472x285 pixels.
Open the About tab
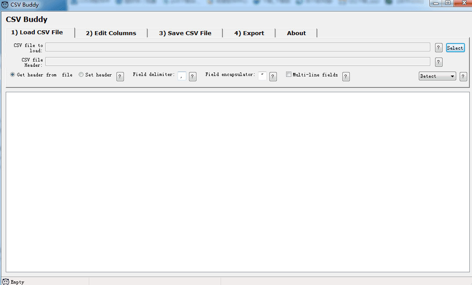[296, 33]
